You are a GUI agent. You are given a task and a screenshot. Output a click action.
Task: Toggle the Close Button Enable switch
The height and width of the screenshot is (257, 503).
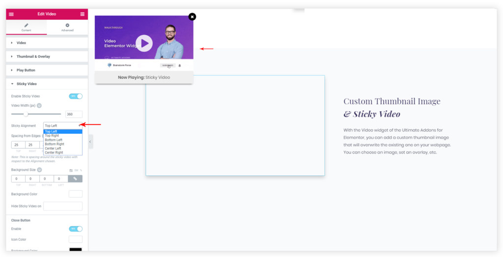coord(76,229)
